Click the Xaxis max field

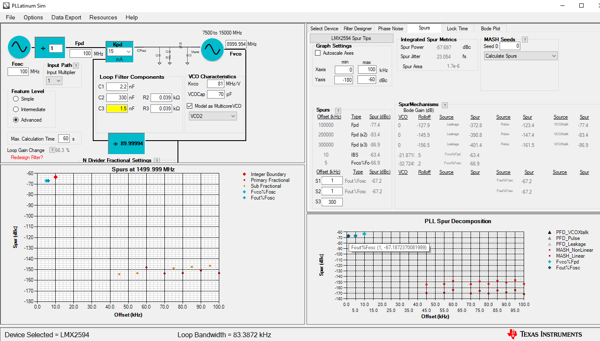tap(367, 69)
